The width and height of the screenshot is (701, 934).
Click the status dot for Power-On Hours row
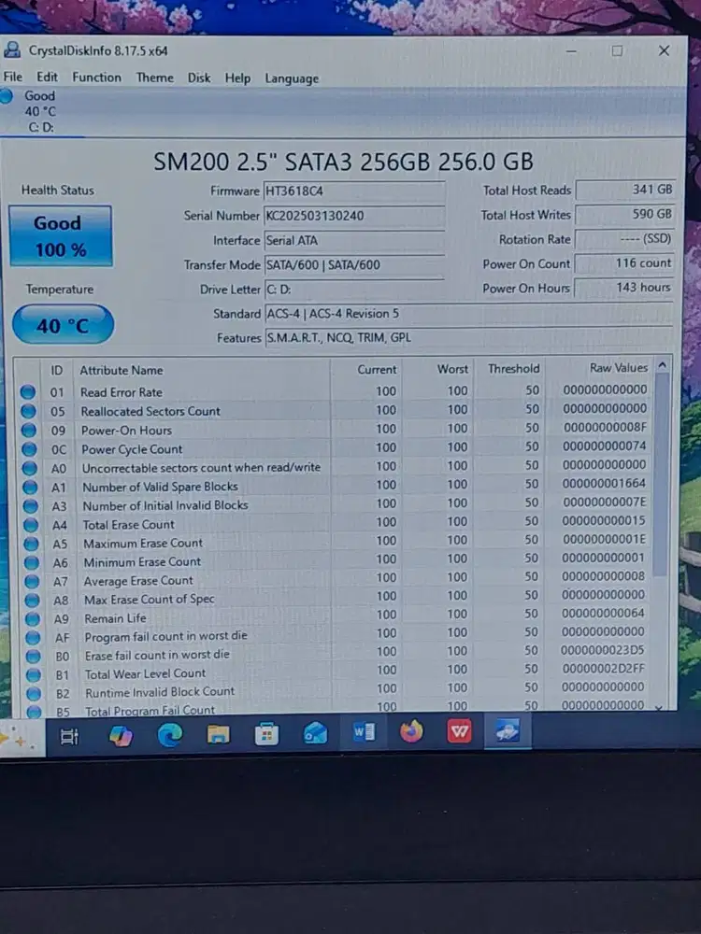(x=29, y=430)
